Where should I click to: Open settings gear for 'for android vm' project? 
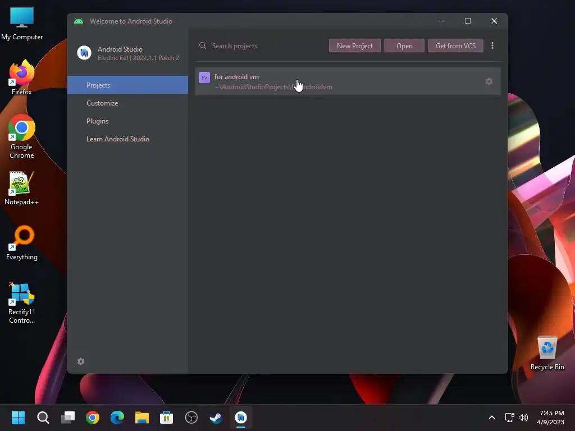(x=489, y=81)
